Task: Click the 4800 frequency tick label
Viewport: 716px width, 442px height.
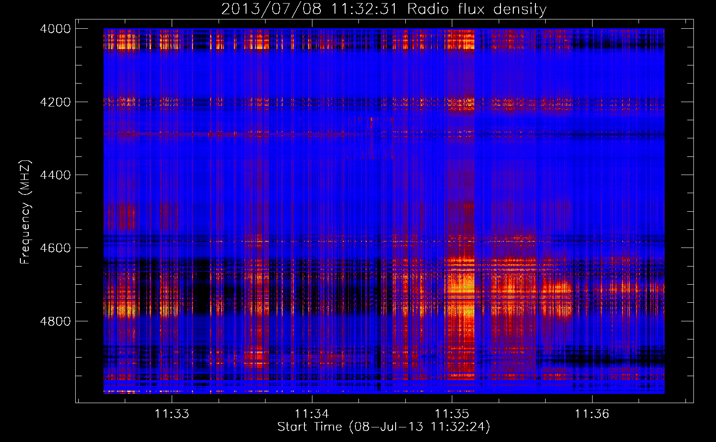Action: [55, 321]
